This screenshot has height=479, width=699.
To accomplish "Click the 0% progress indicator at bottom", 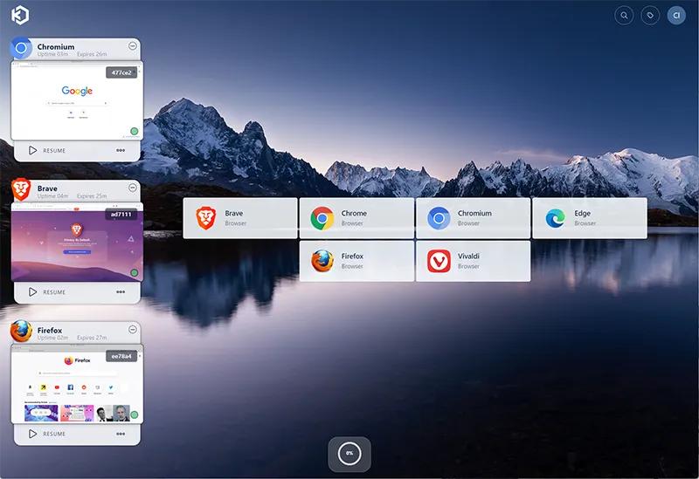I will tap(349, 454).
